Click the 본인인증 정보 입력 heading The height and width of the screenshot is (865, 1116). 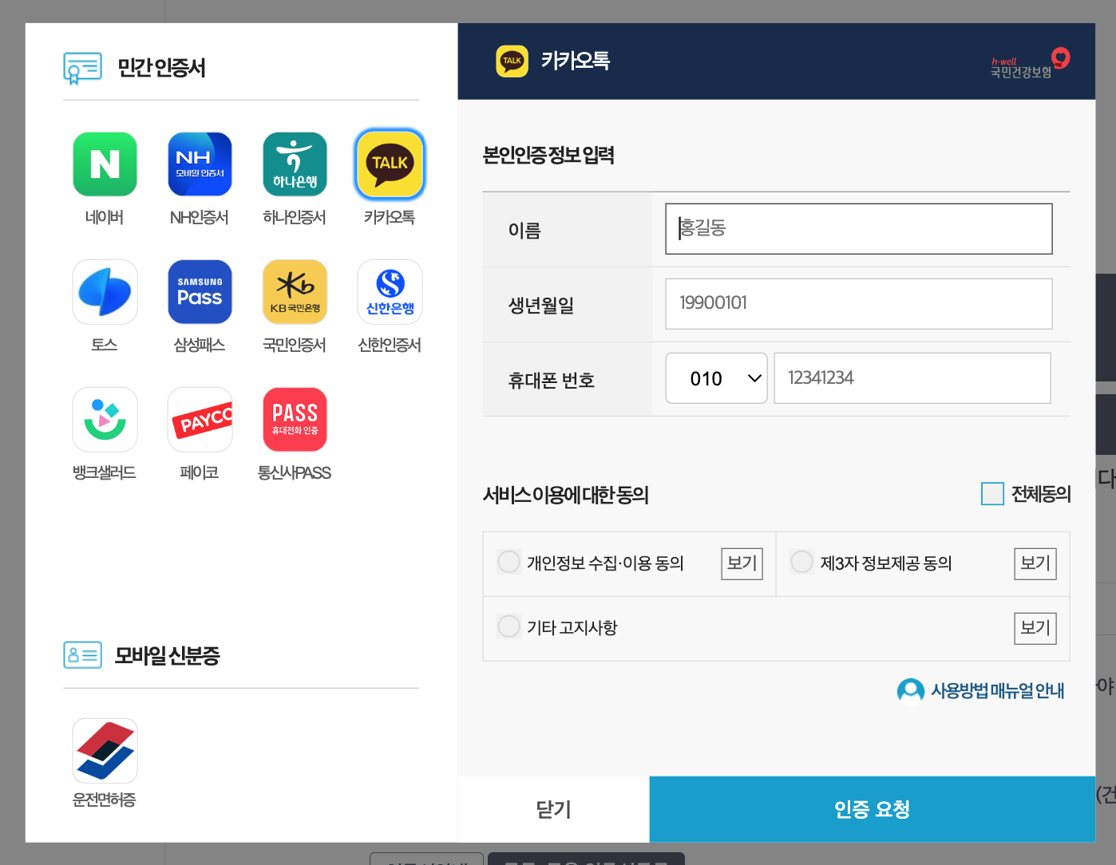[x=548, y=155]
